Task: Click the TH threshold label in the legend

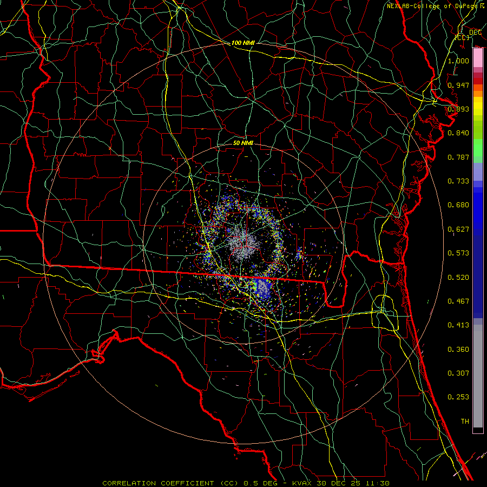Action: (465, 422)
